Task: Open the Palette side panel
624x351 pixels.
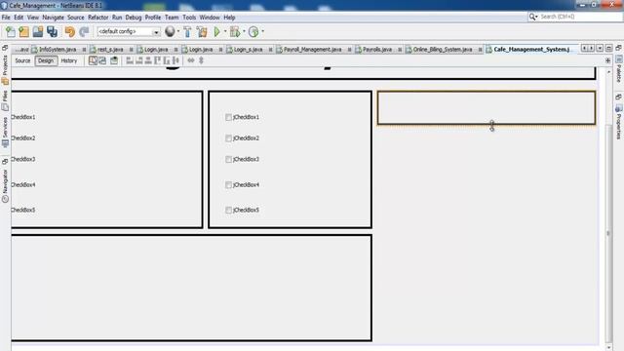Action: coord(619,69)
